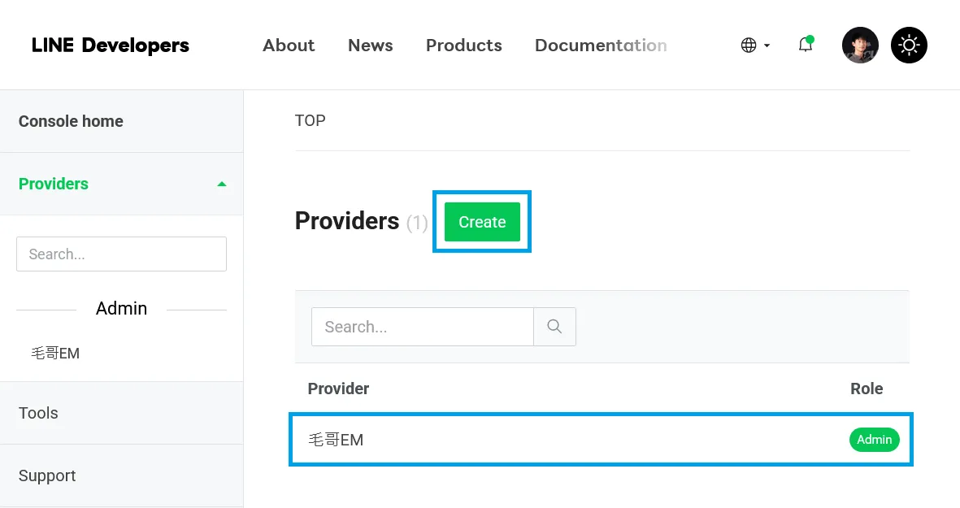Click the TOP breadcrumb
960x508 pixels.
[x=311, y=120]
